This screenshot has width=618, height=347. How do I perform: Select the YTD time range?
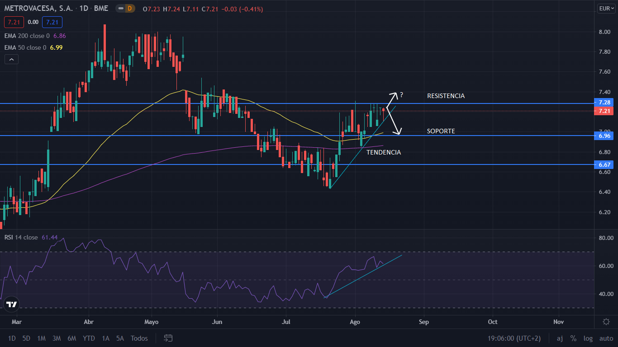[89, 338]
